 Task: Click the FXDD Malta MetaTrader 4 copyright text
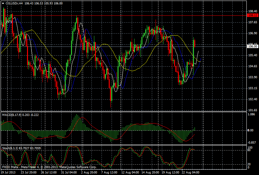pyautogui.click(x=48, y=167)
